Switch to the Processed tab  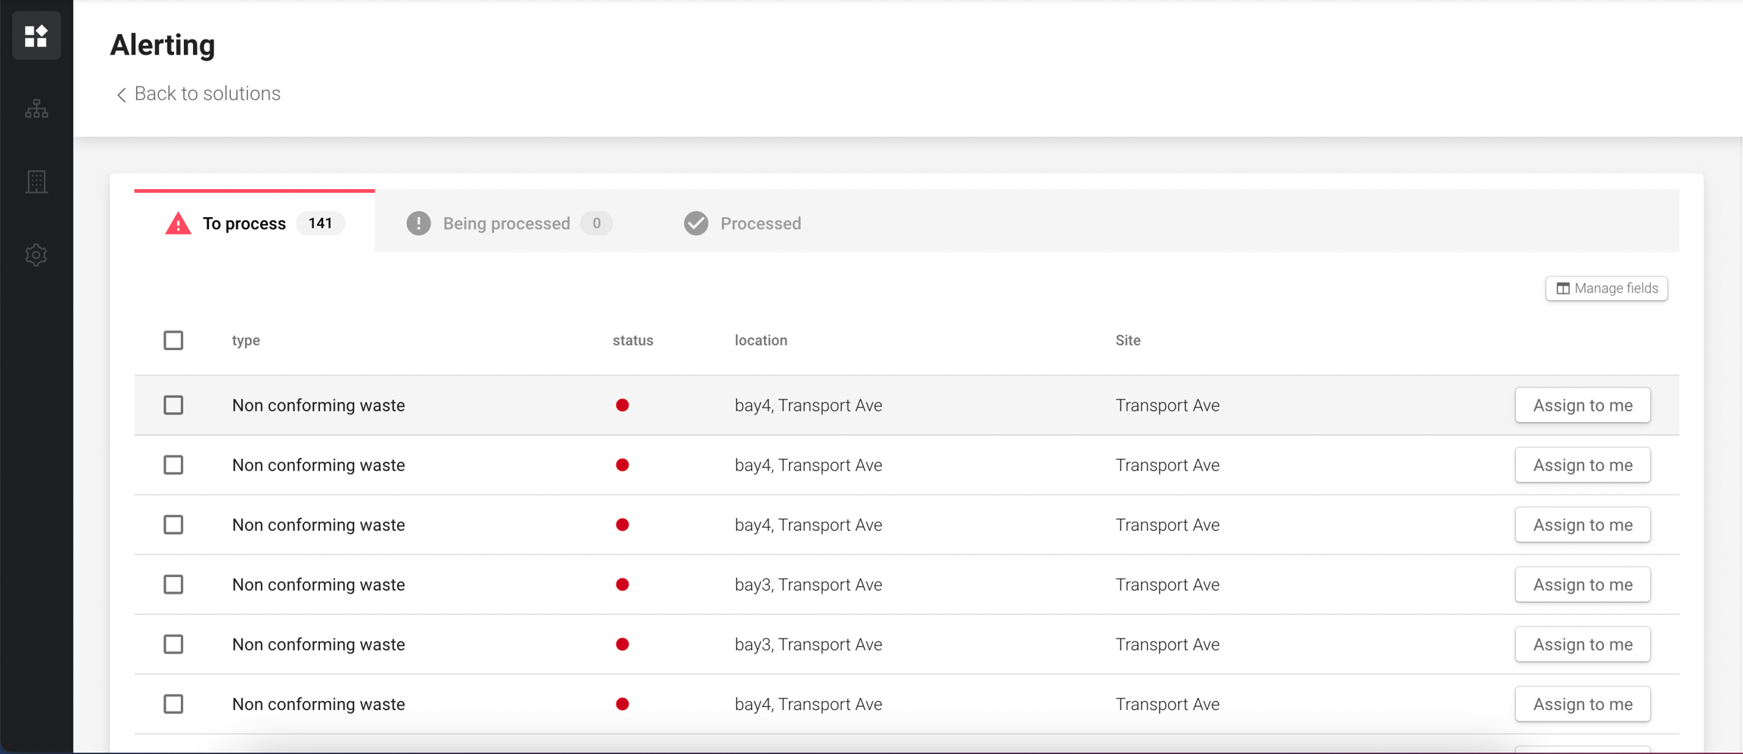760,223
